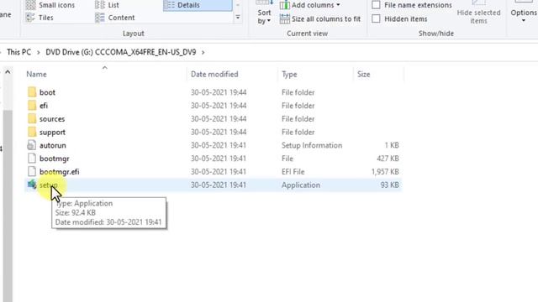Click DVD Drive (G:) breadcrumb segment
538x302 pixels.
pyautogui.click(x=121, y=52)
